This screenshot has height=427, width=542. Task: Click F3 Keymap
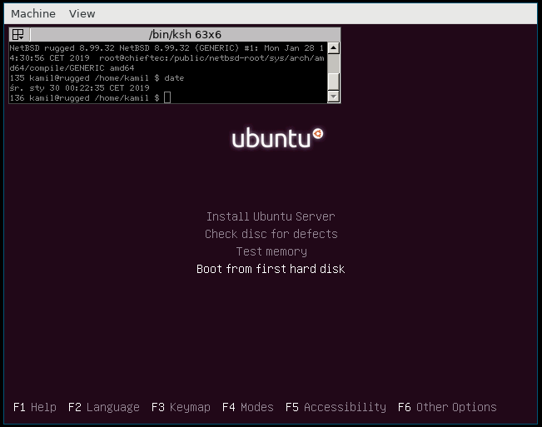point(181,407)
